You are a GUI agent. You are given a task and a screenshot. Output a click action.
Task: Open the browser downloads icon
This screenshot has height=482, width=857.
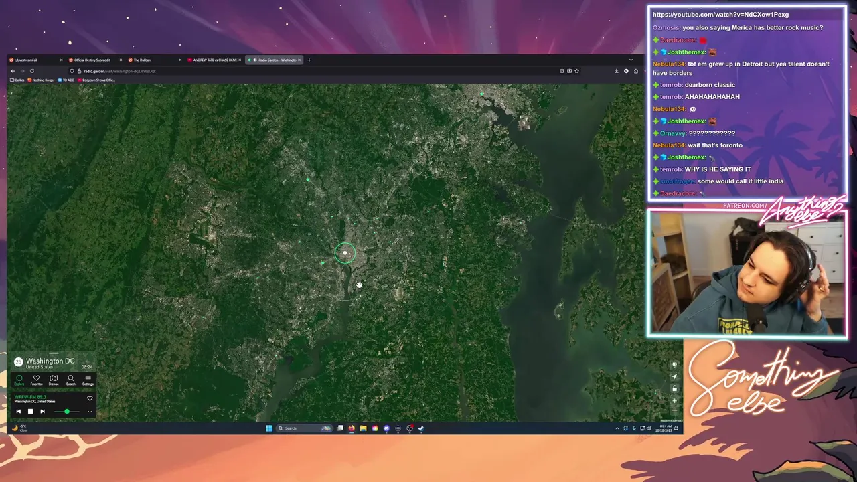[617, 71]
